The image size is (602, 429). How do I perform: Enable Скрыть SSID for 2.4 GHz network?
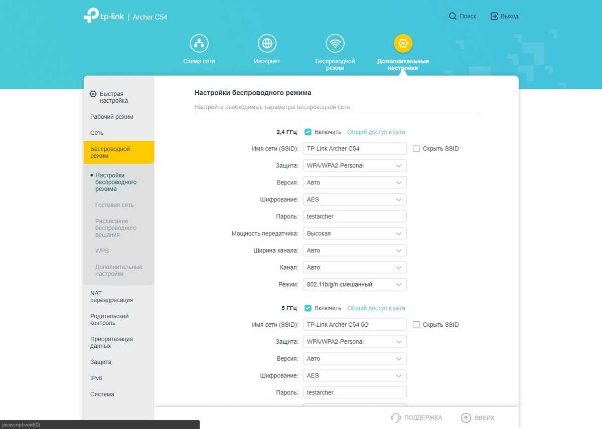point(416,149)
